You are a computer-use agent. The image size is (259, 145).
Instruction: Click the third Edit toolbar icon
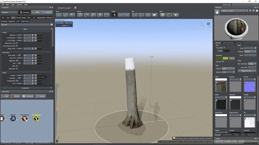click(x=148, y=15)
